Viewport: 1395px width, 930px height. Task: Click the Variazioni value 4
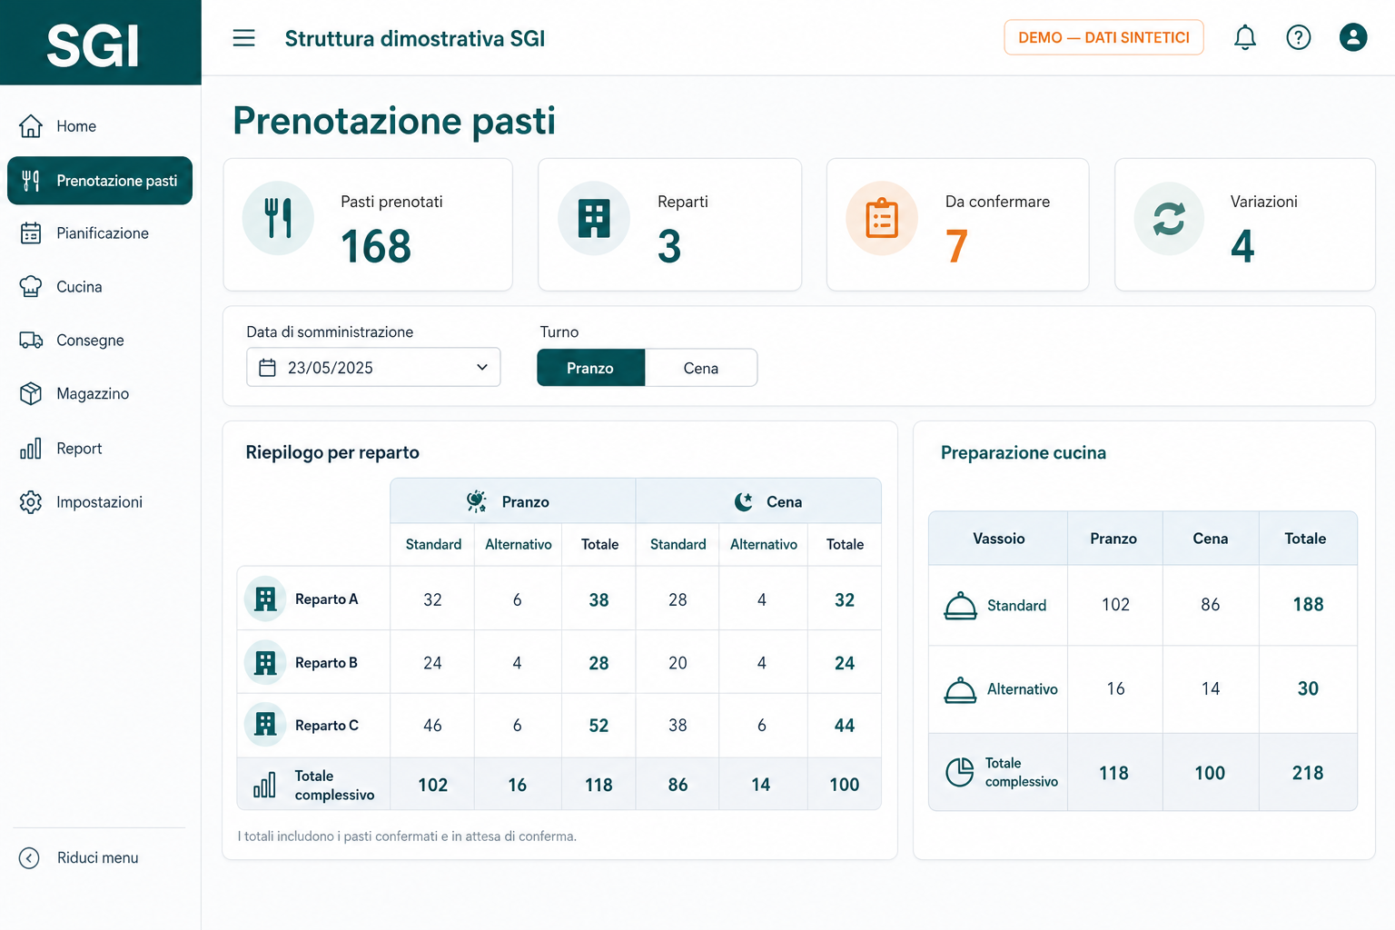pos(1242,246)
